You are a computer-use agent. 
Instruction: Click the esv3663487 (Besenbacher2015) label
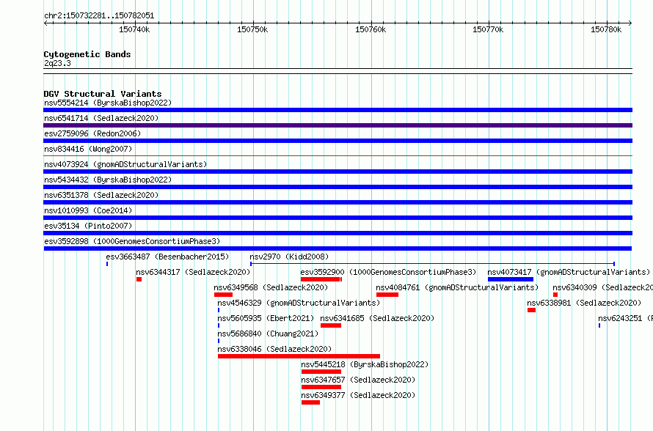coord(167,257)
